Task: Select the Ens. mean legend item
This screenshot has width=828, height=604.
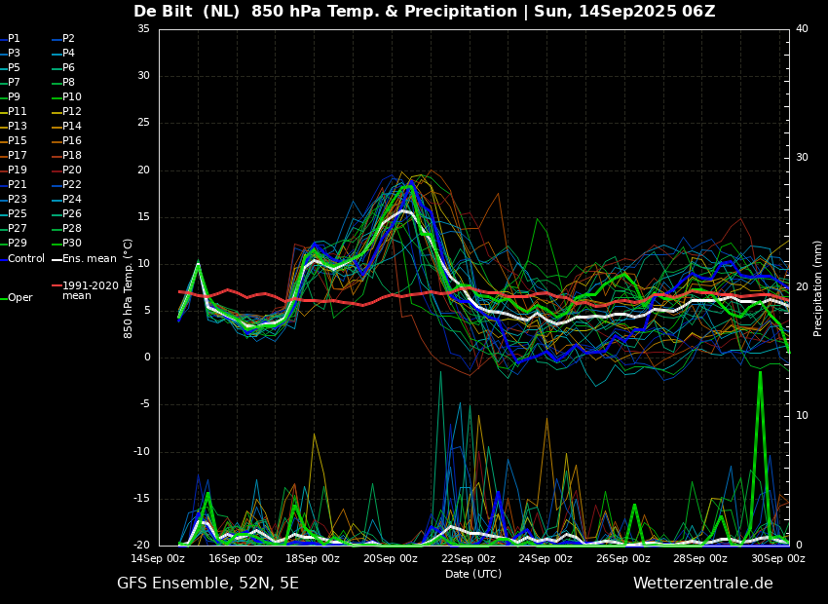Action: click(x=84, y=259)
